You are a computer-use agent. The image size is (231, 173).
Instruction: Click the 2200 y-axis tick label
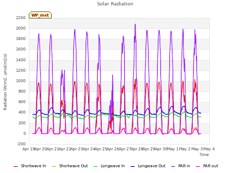pyautogui.click(x=21, y=18)
